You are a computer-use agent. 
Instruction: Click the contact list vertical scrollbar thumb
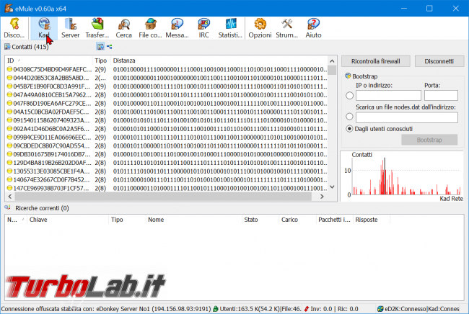point(332,70)
